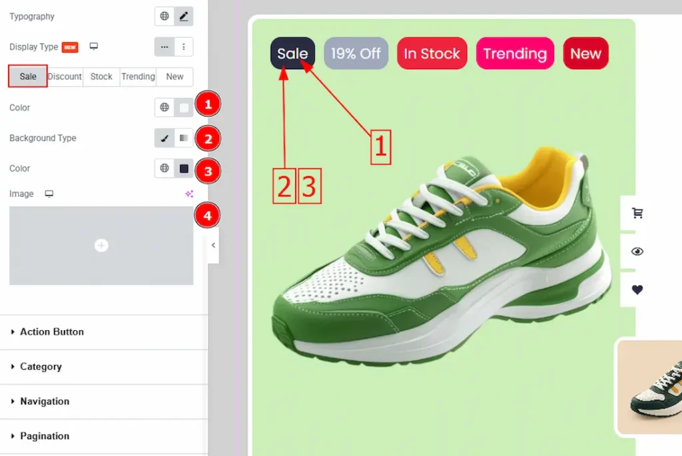This screenshot has height=456, width=682.
Task: Click the AI sparkle icon beside Image
Action: click(189, 194)
